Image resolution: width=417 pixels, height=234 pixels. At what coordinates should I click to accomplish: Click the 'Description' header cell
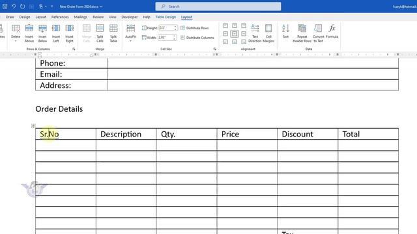click(x=126, y=134)
